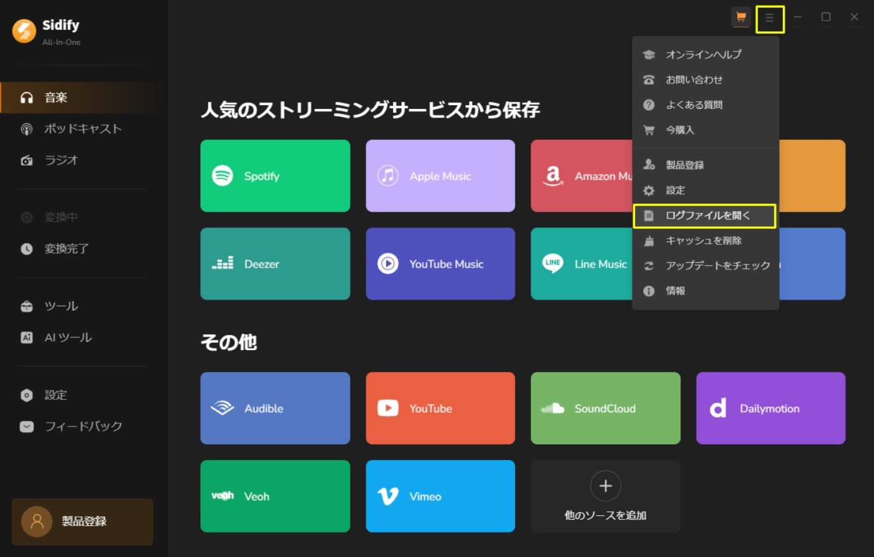Click the AI icon beside AI ツール
The height and width of the screenshot is (557, 874).
[27, 337]
